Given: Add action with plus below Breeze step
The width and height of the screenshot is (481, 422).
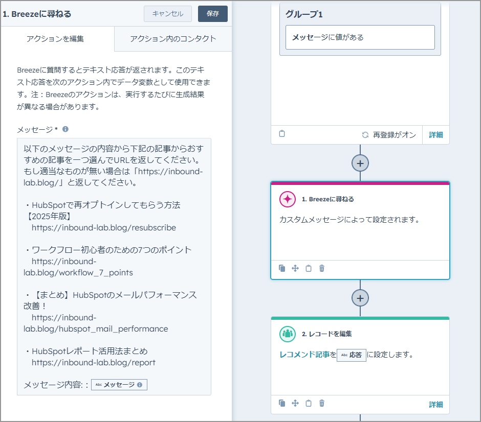Looking at the screenshot, I should pyautogui.click(x=360, y=298).
